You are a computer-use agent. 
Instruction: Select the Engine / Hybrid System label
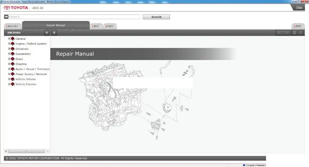click(31, 44)
